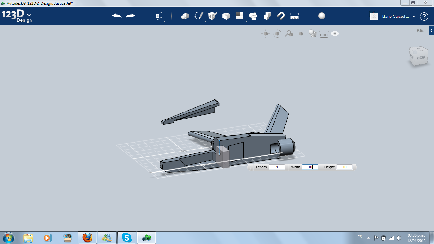Expand the Kits side panel

(x=431, y=30)
